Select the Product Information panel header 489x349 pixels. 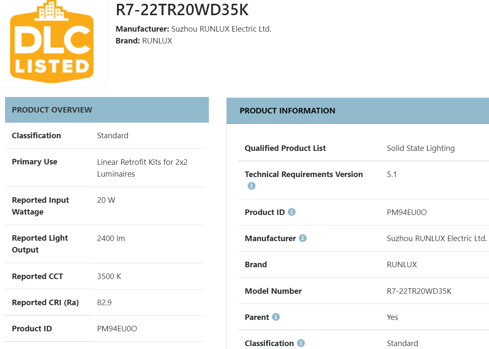coord(357,111)
